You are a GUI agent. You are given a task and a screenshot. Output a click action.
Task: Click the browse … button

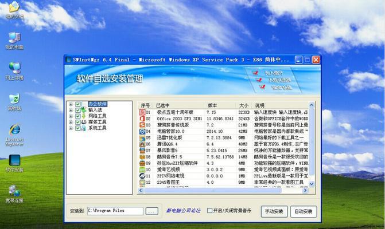pyautogui.click(x=151, y=211)
